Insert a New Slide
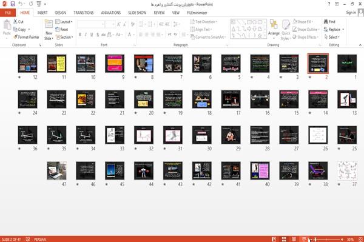 pos(49,30)
